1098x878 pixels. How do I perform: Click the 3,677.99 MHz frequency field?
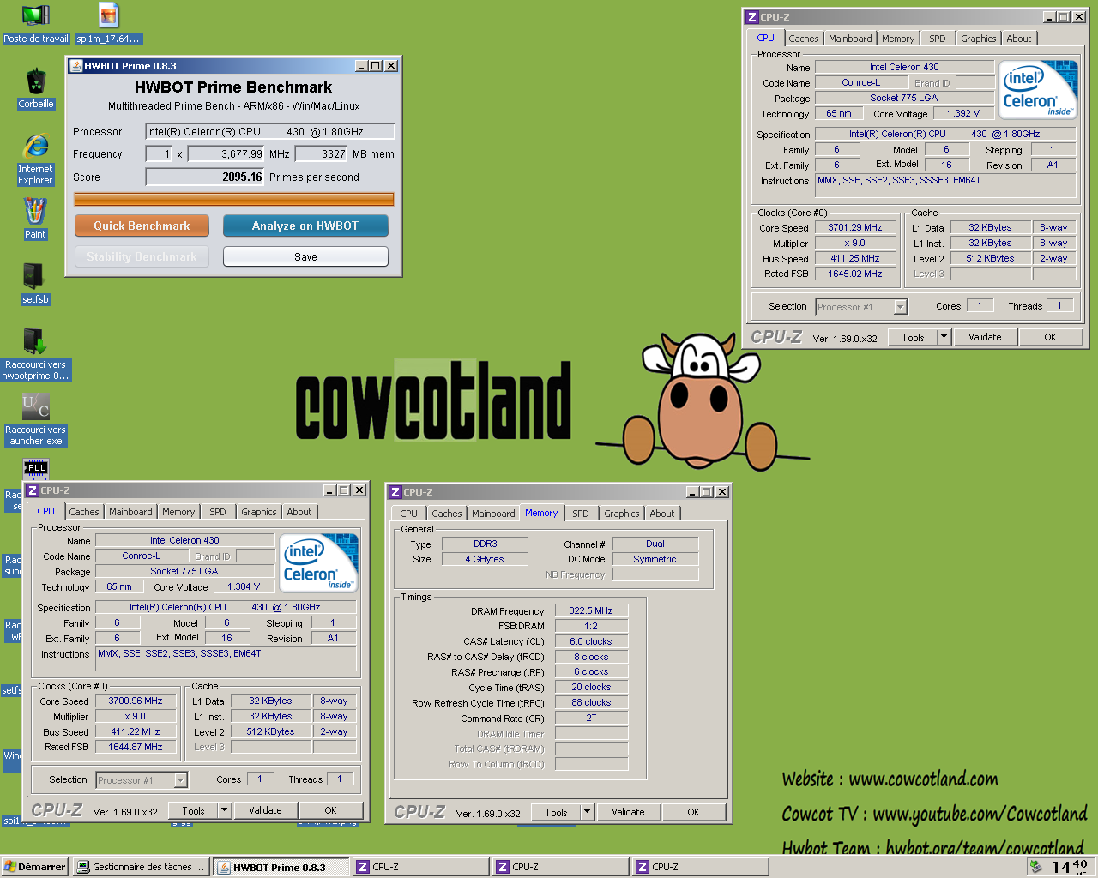(x=226, y=154)
